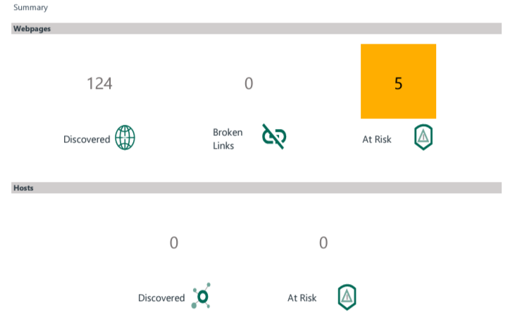Click the Discovered label under Webpages
This screenshot has height=320, width=515.
point(87,140)
